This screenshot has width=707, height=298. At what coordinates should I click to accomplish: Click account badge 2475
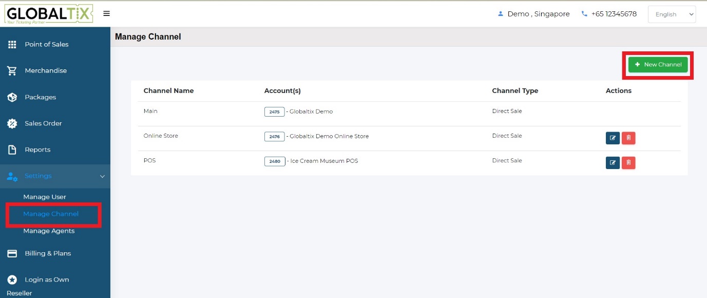[274, 111]
